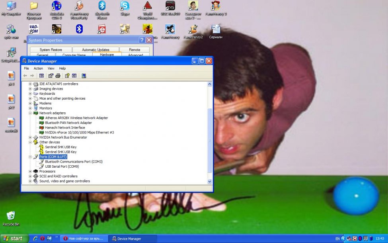Open the View menu

coord(51,69)
